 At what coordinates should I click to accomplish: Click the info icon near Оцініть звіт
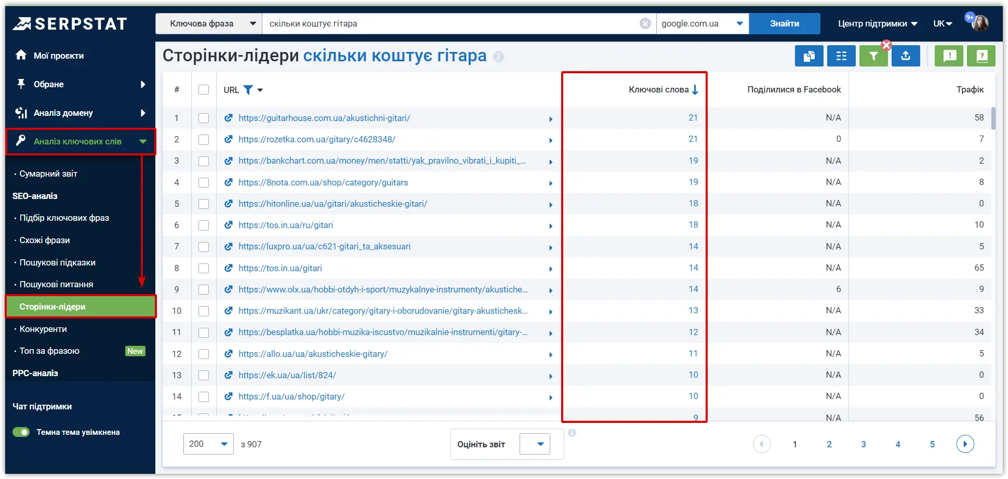click(572, 433)
